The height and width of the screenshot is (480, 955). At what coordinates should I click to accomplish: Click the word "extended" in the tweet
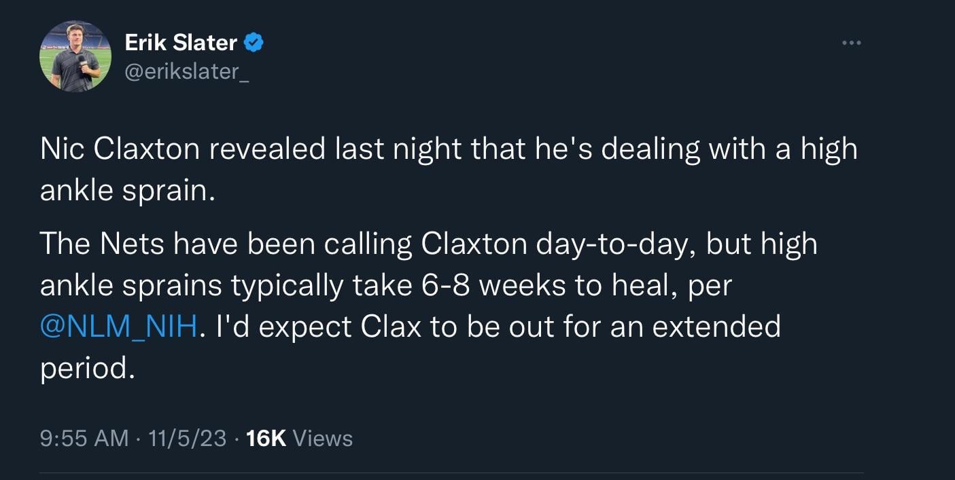[x=716, y=327]
